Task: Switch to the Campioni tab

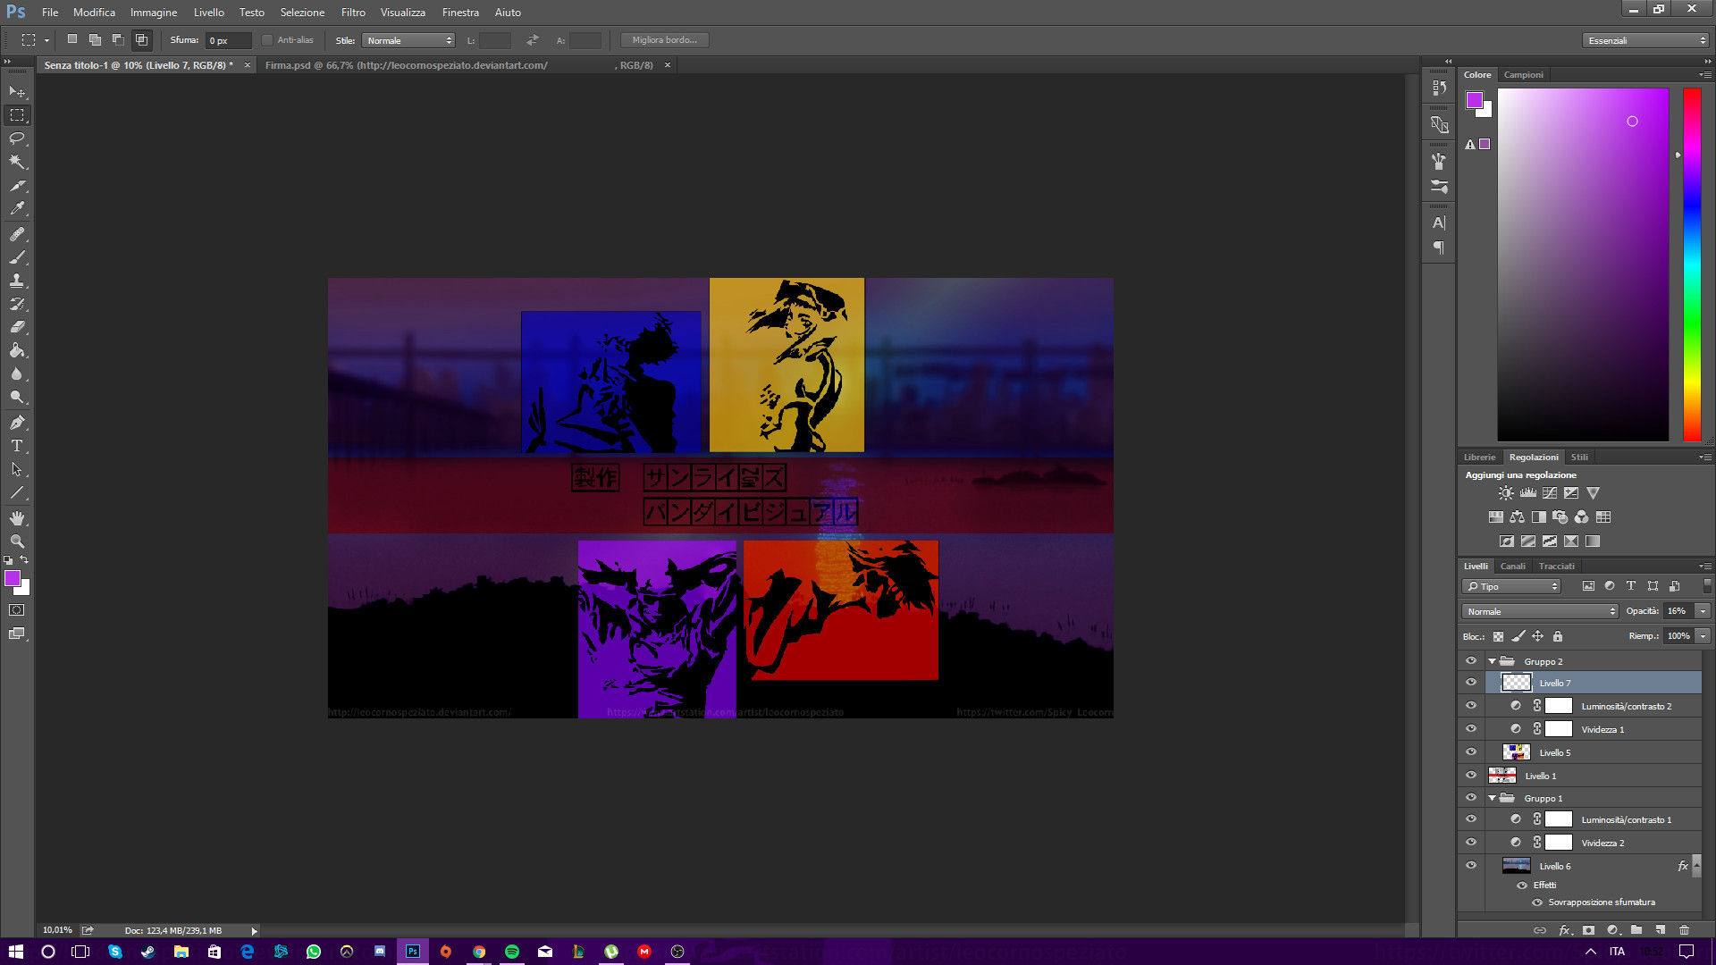Action: tap(1524, 75)
